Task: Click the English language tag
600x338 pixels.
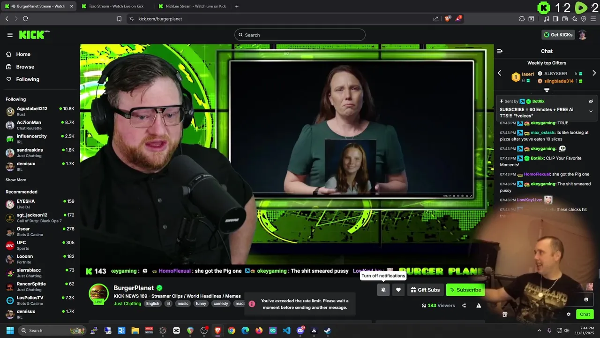Action: [152, 304]
